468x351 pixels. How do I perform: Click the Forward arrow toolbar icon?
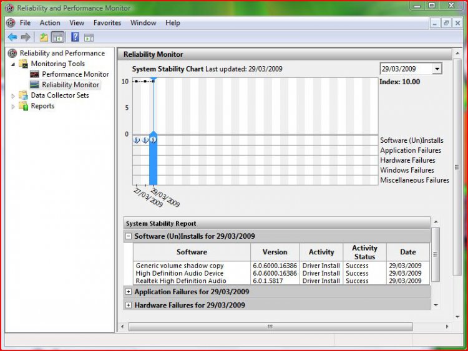pos(26,37)
